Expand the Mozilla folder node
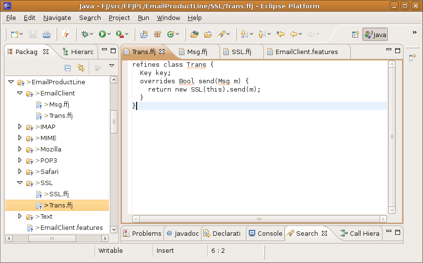Image resolution: width=423 pixels, height=263 pixels. click(20, 149)
